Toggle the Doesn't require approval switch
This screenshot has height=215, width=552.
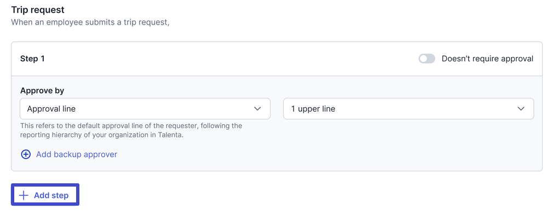[x=427, y=59]
